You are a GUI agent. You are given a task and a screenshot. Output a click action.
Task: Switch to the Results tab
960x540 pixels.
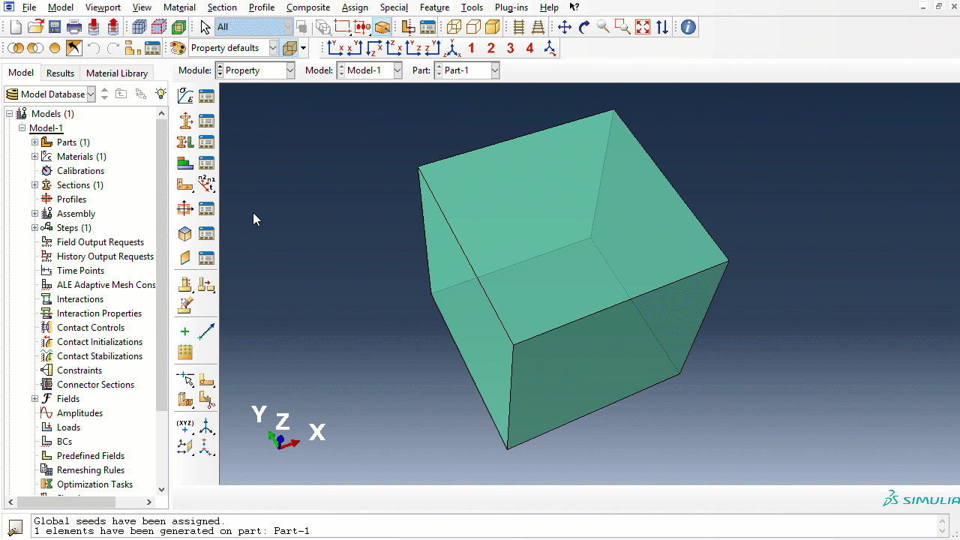(60, 73)
